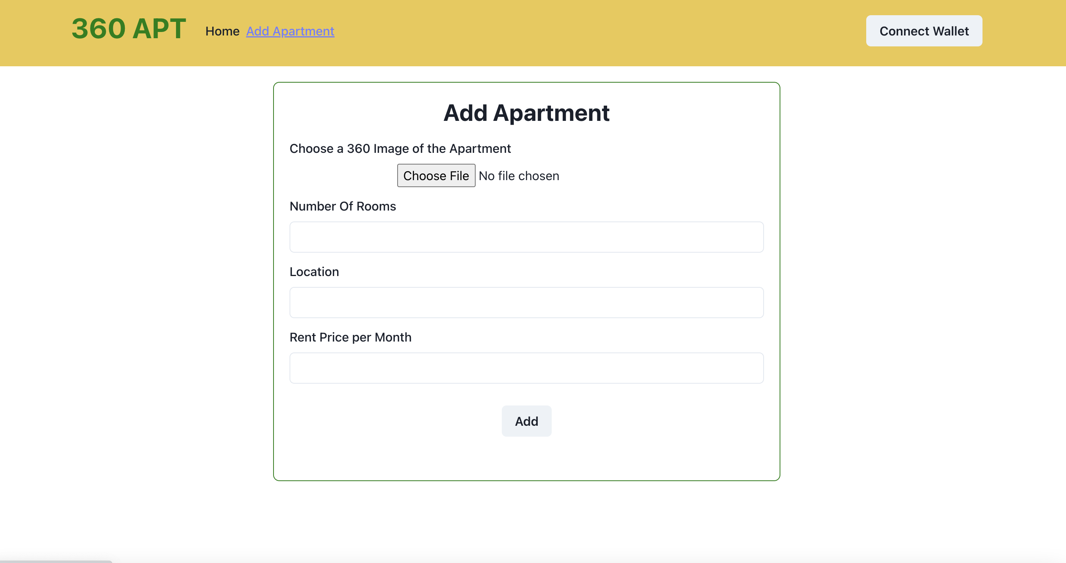The image size is (1066, 563).
Task: Focus the Location input field
Action: pos(526,303)
